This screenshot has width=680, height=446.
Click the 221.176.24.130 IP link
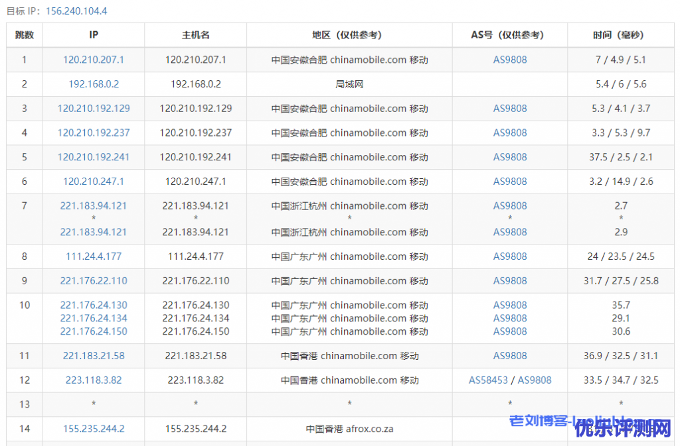point(94,306)
